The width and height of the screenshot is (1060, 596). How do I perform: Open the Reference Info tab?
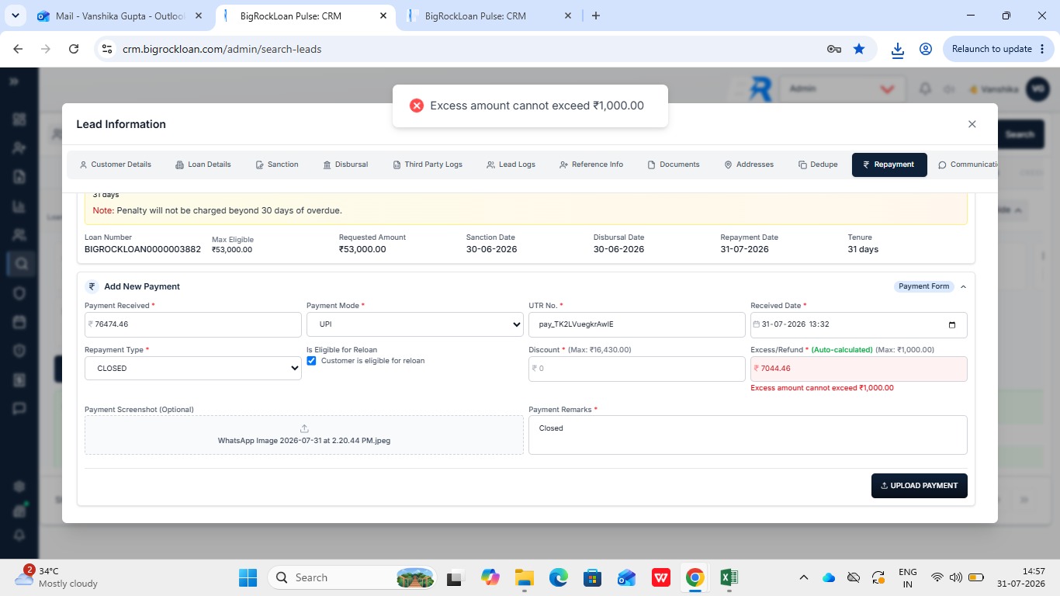591,165
